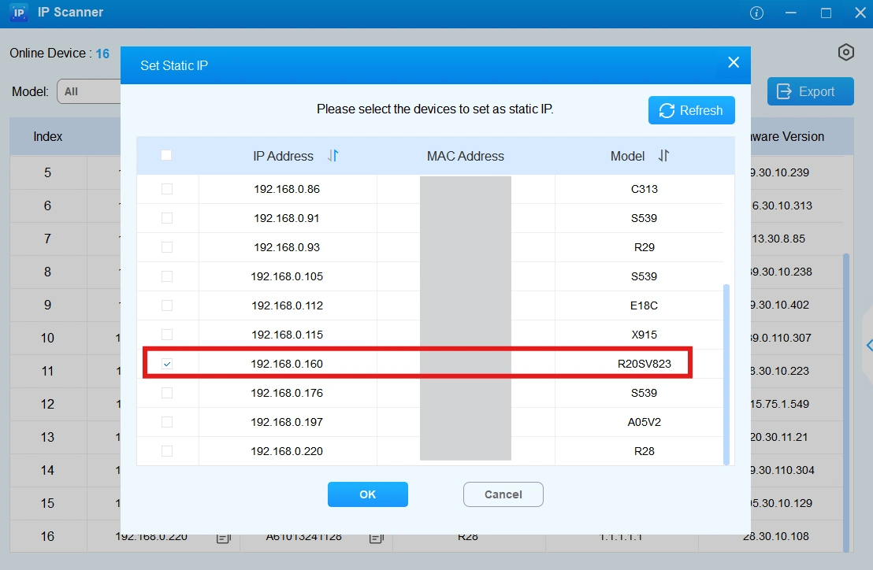Sort by Model arrows icon

pos(663,156)
